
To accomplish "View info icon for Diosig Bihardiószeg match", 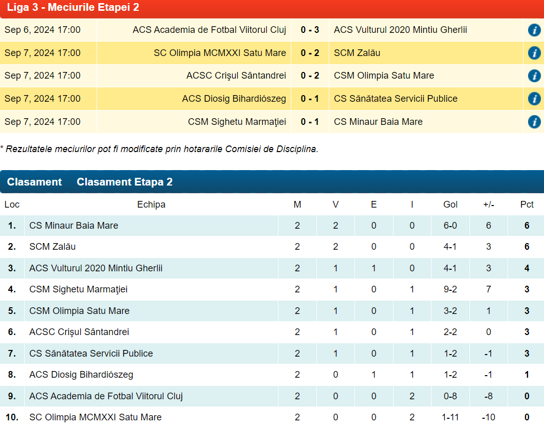I will [x=534, y=99].
